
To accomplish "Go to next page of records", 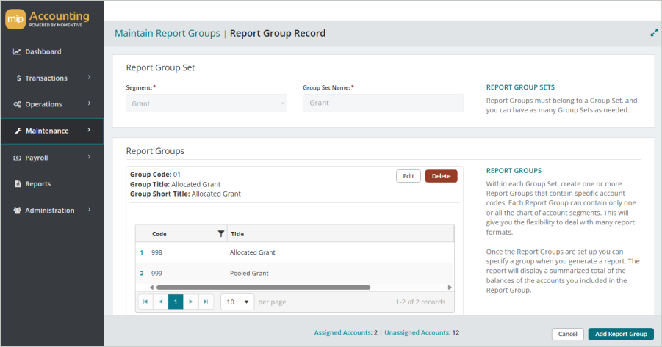I will 190,302.
